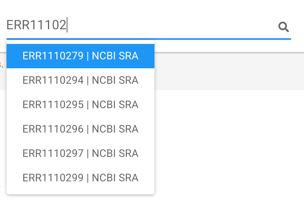Choose the ERR1110297 autocomplete option
Screen dimensions: 304x200
(x=80, y=153)
